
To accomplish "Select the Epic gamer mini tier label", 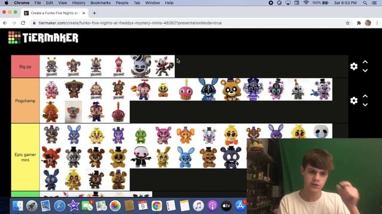I will (x=25, y=157).
